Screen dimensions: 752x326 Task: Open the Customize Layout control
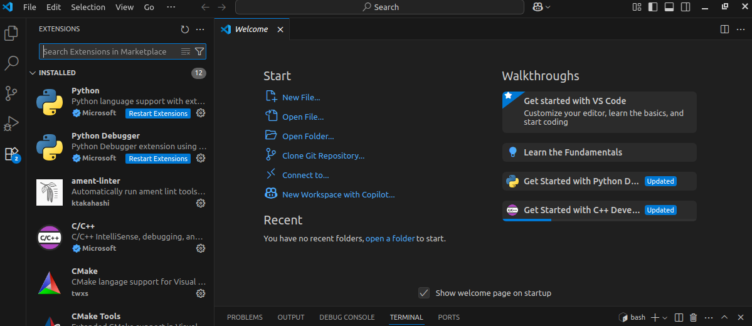(637, 7)
